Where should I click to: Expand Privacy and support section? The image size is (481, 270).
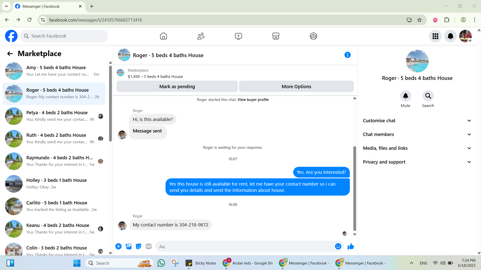(417, 162)
